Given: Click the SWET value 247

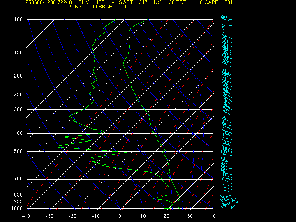Looking at the screenshot, I should pos(143,2).
